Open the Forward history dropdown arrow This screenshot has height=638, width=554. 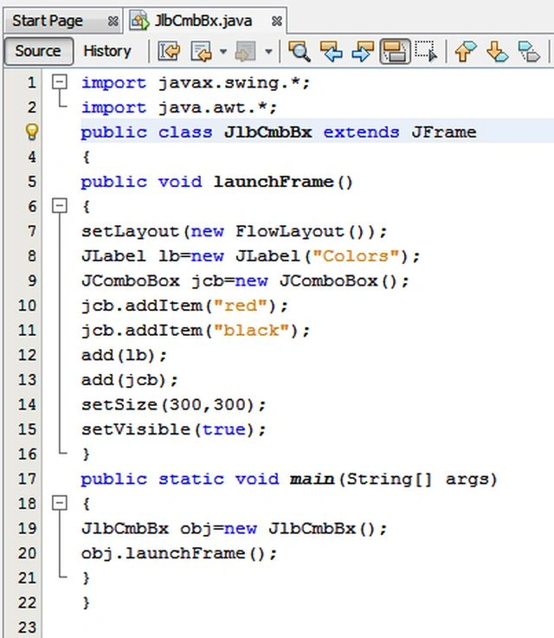[268, 52]
